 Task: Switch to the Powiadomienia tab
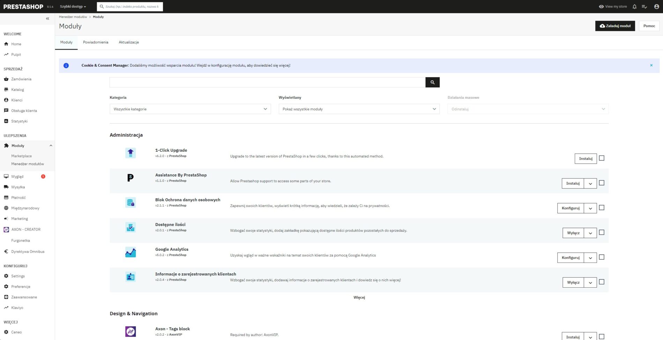pyautogui.click(x=96, y=42)
